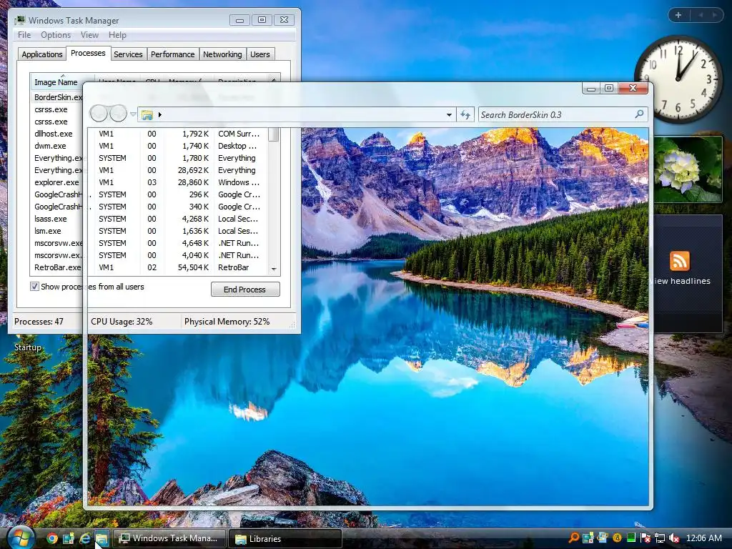The height and width of the screenshot is (549, 732).
Task: Select the RetroBar.exe process
Action: 57,267
